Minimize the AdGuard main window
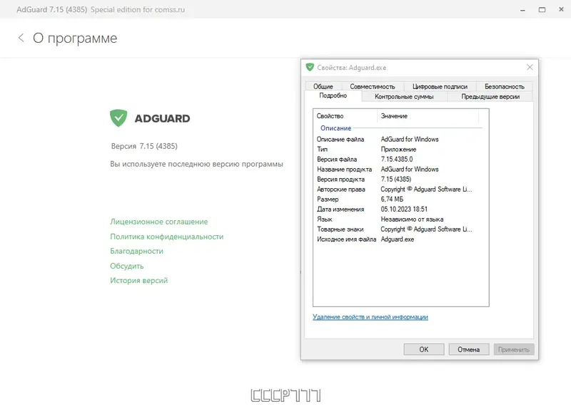This screenshot has width=571, height=409. pos(522,10)
